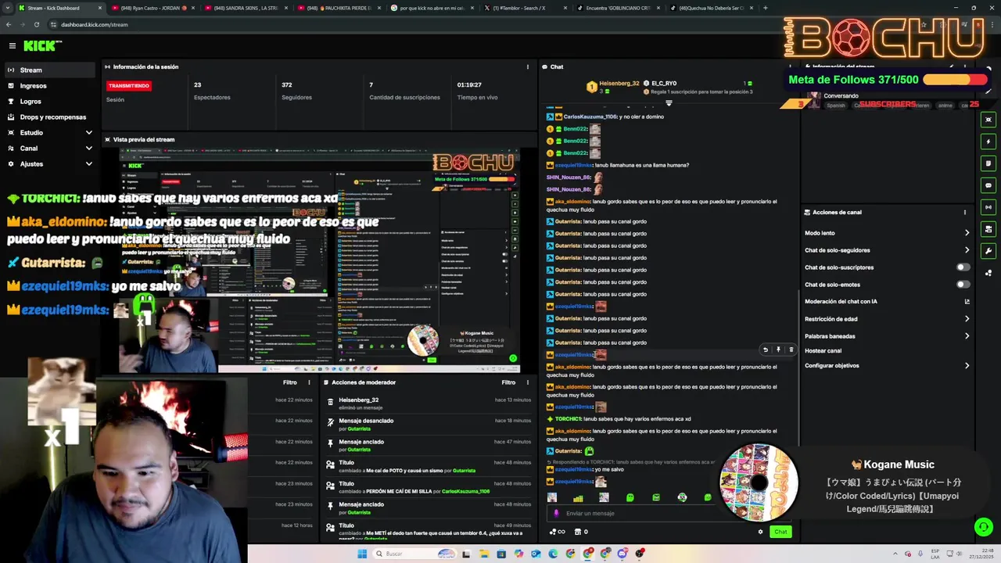Select Stream in the left sidebar

tap(50, 70)
